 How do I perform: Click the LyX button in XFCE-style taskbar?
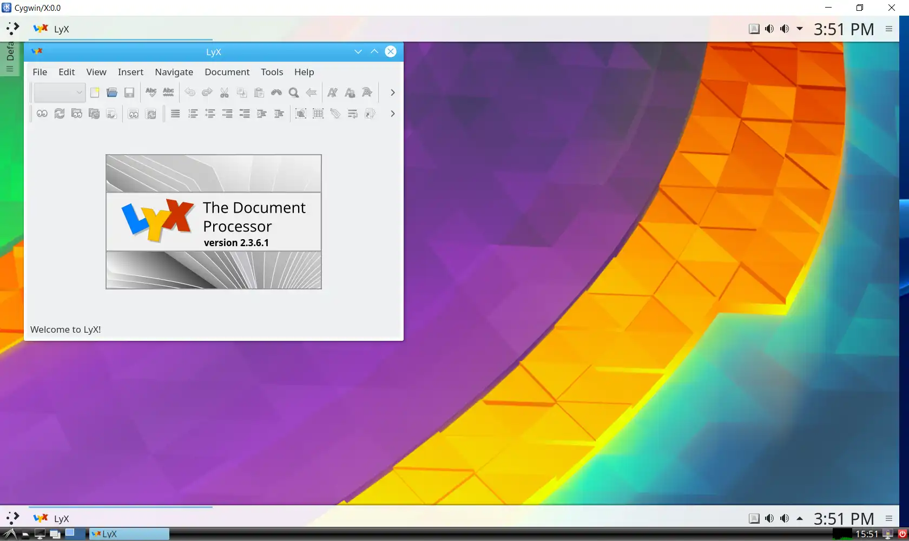click(129, 534)
